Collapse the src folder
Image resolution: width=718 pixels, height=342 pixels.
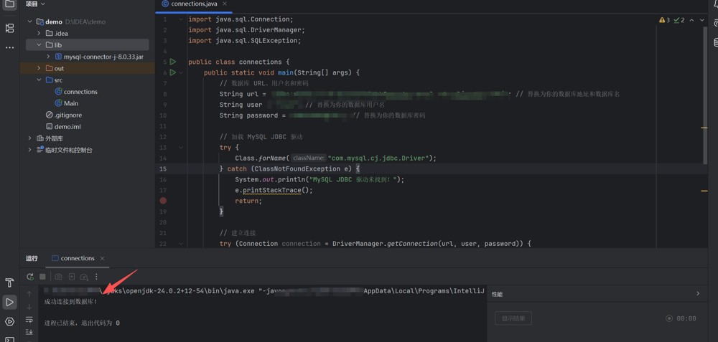click(39, 80)
